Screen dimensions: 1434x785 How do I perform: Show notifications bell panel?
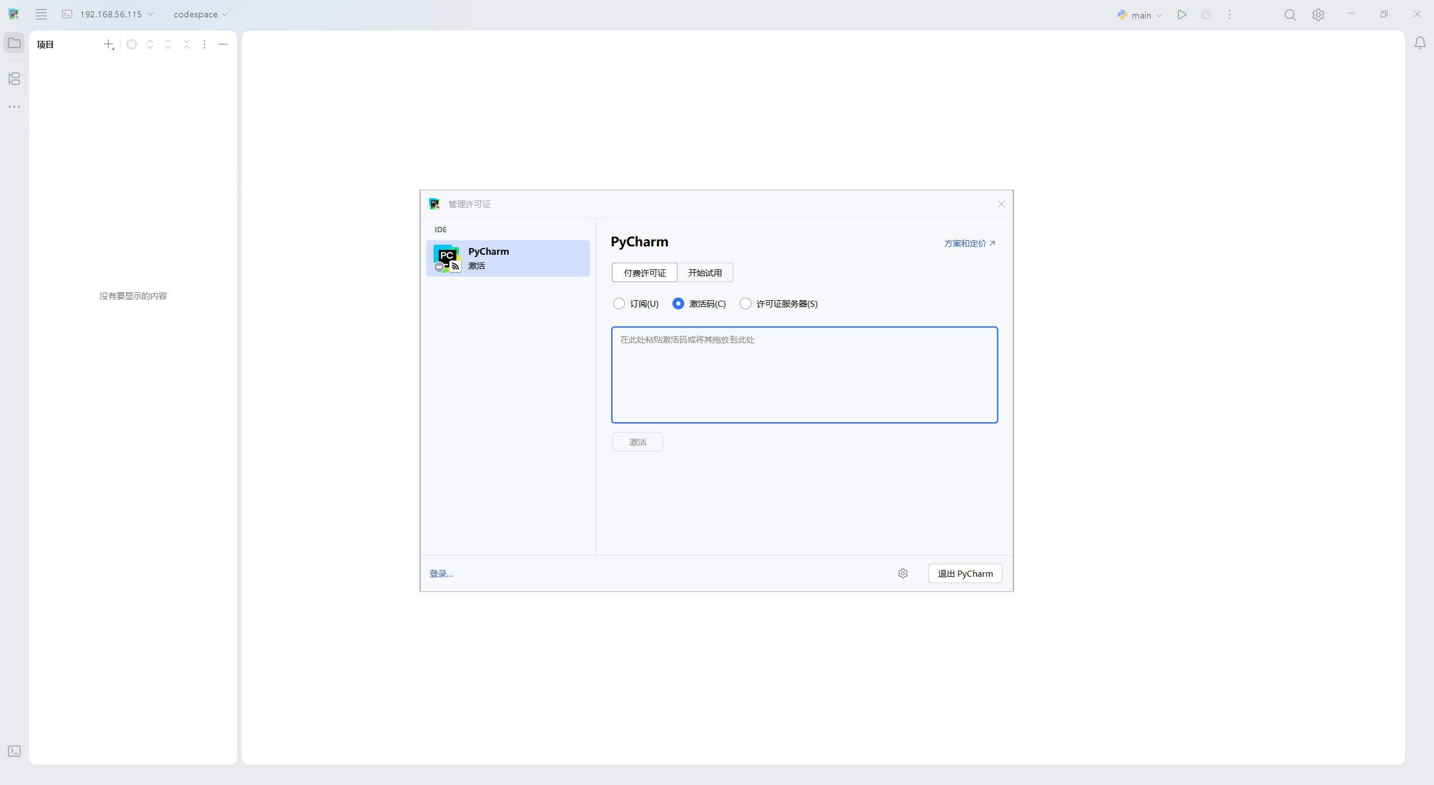click(1420, 43)
